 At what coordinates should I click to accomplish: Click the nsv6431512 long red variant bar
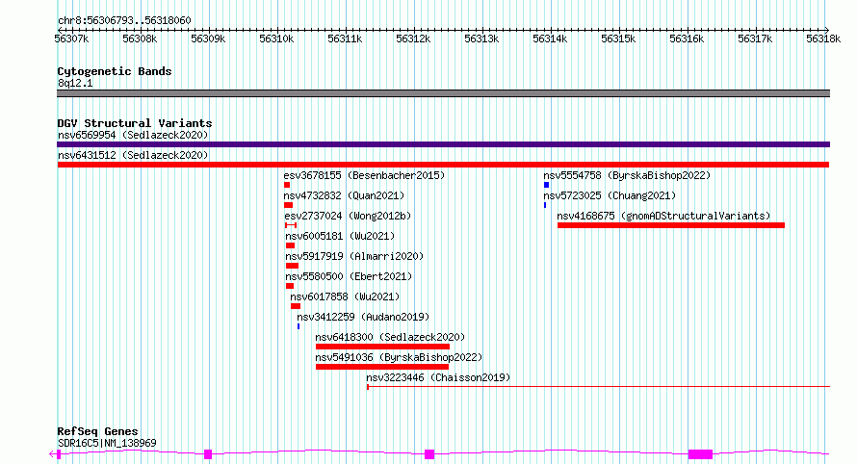443,165
